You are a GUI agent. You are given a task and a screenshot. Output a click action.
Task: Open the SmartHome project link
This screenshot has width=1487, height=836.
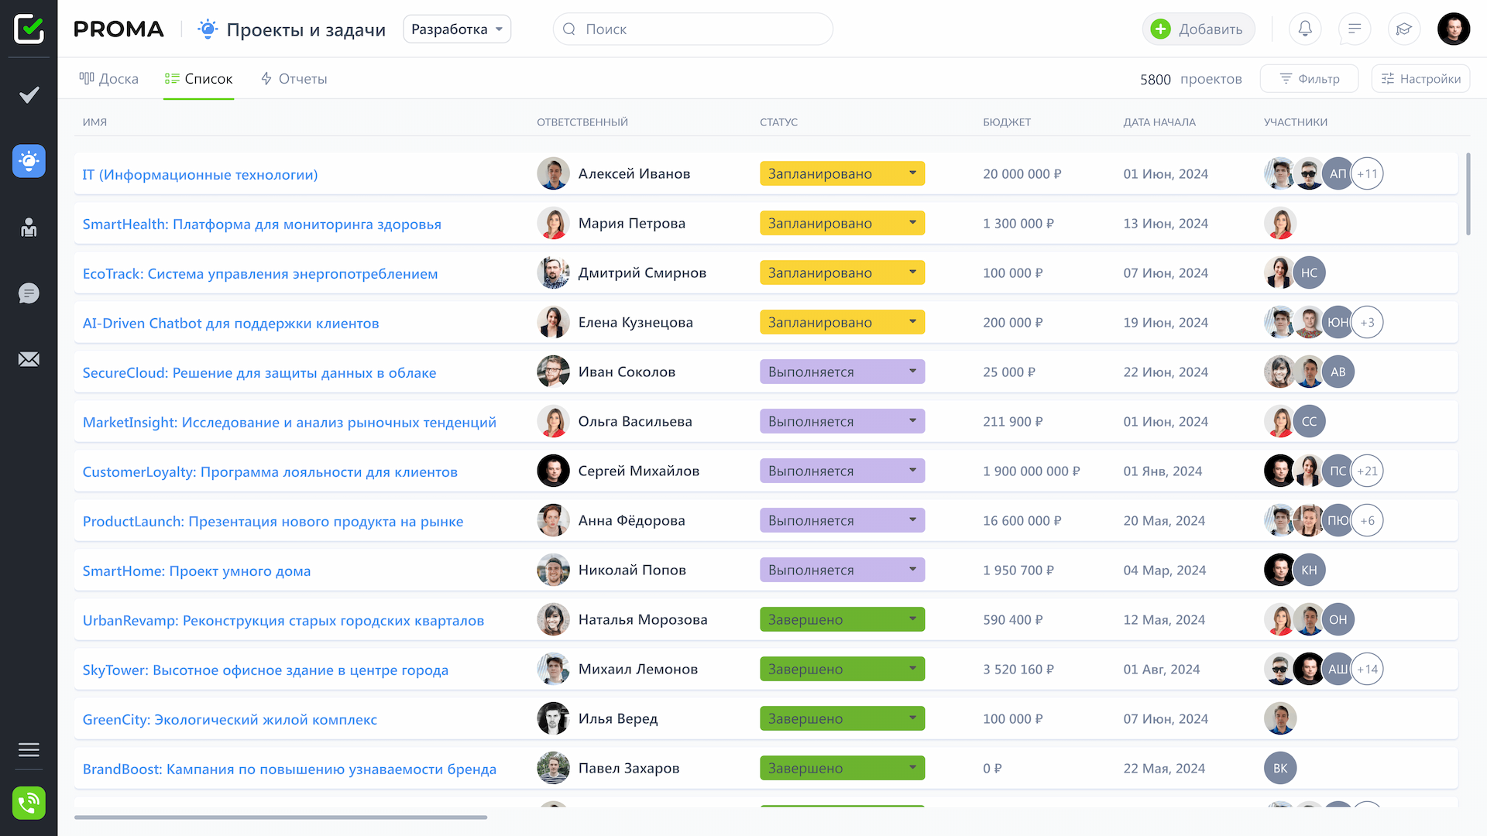(197, 570)
